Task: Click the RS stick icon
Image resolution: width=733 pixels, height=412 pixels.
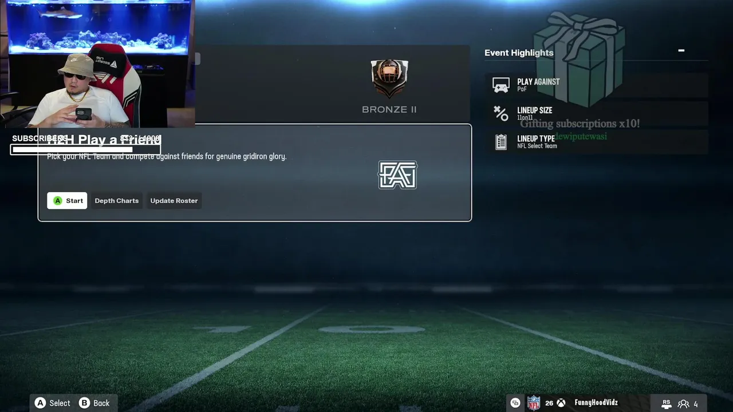Action: [667, 403]
